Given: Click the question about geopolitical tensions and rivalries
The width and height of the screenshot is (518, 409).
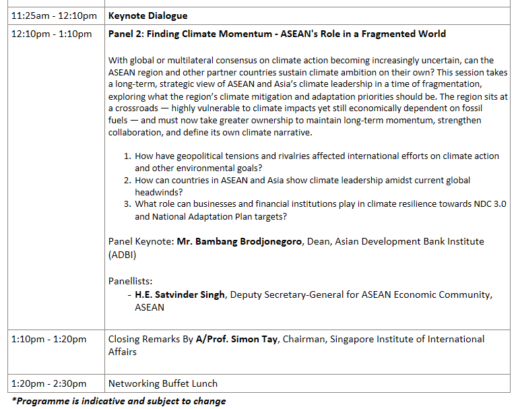Looking at the screenshot, I should [317, 156].
